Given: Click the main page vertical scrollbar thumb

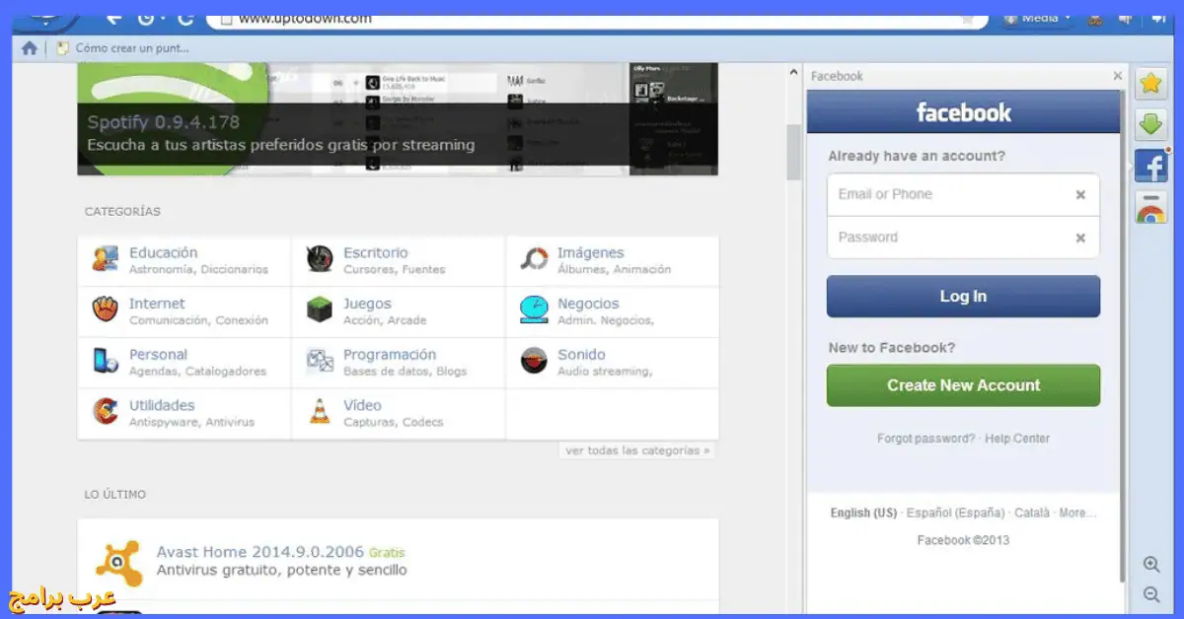Looking at the screenshot, I should point(793,153).
